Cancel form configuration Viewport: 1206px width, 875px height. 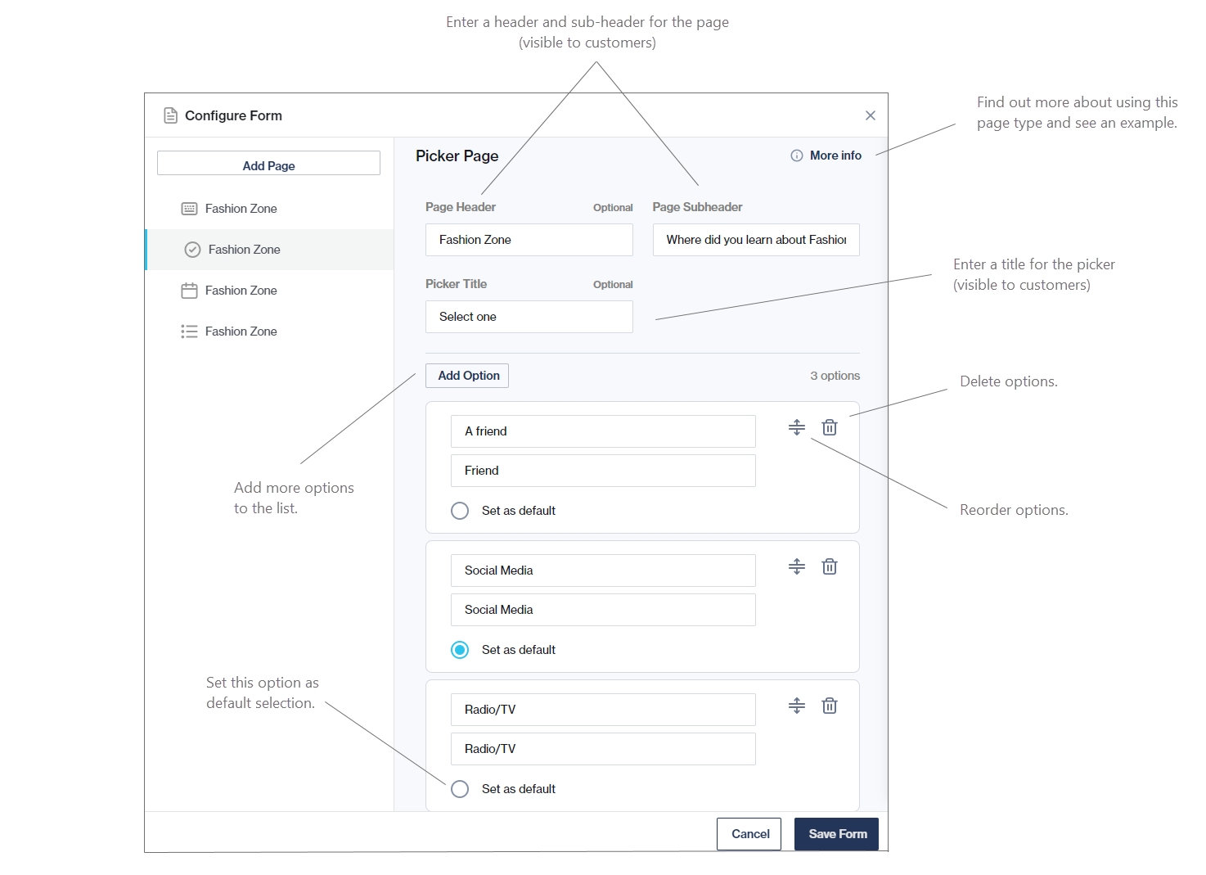pos(749,834)
